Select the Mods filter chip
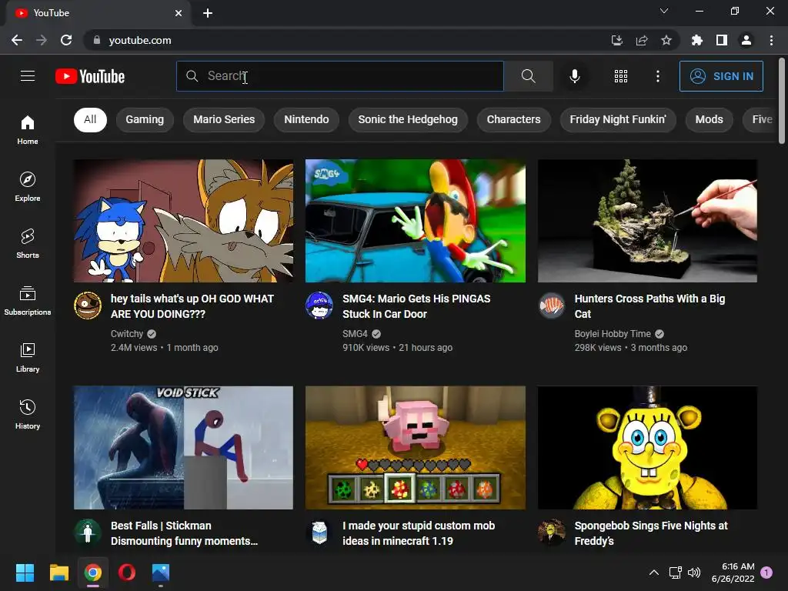The height and width of the screenshot is (591, 788). click(709, 119)
